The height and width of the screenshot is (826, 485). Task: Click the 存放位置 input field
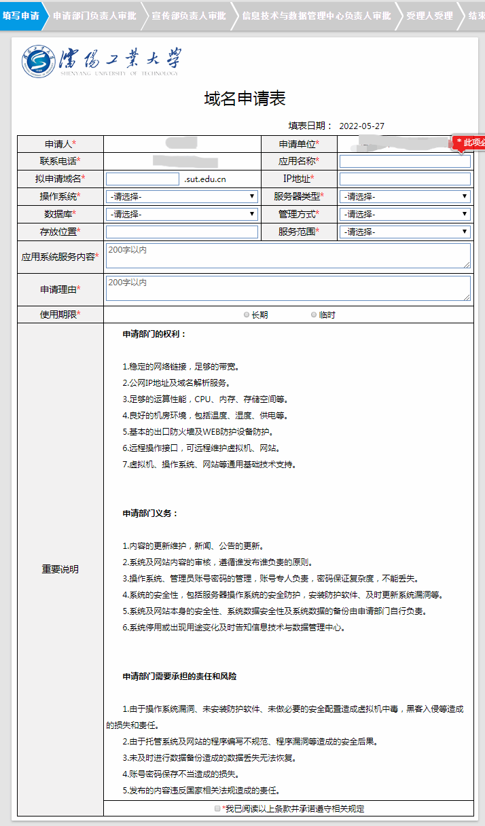182,232
